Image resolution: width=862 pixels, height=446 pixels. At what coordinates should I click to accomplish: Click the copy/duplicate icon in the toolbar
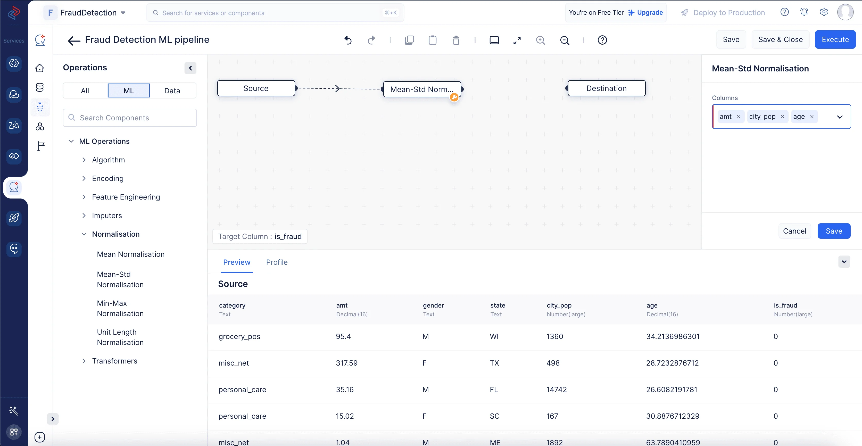pos(409,40)
